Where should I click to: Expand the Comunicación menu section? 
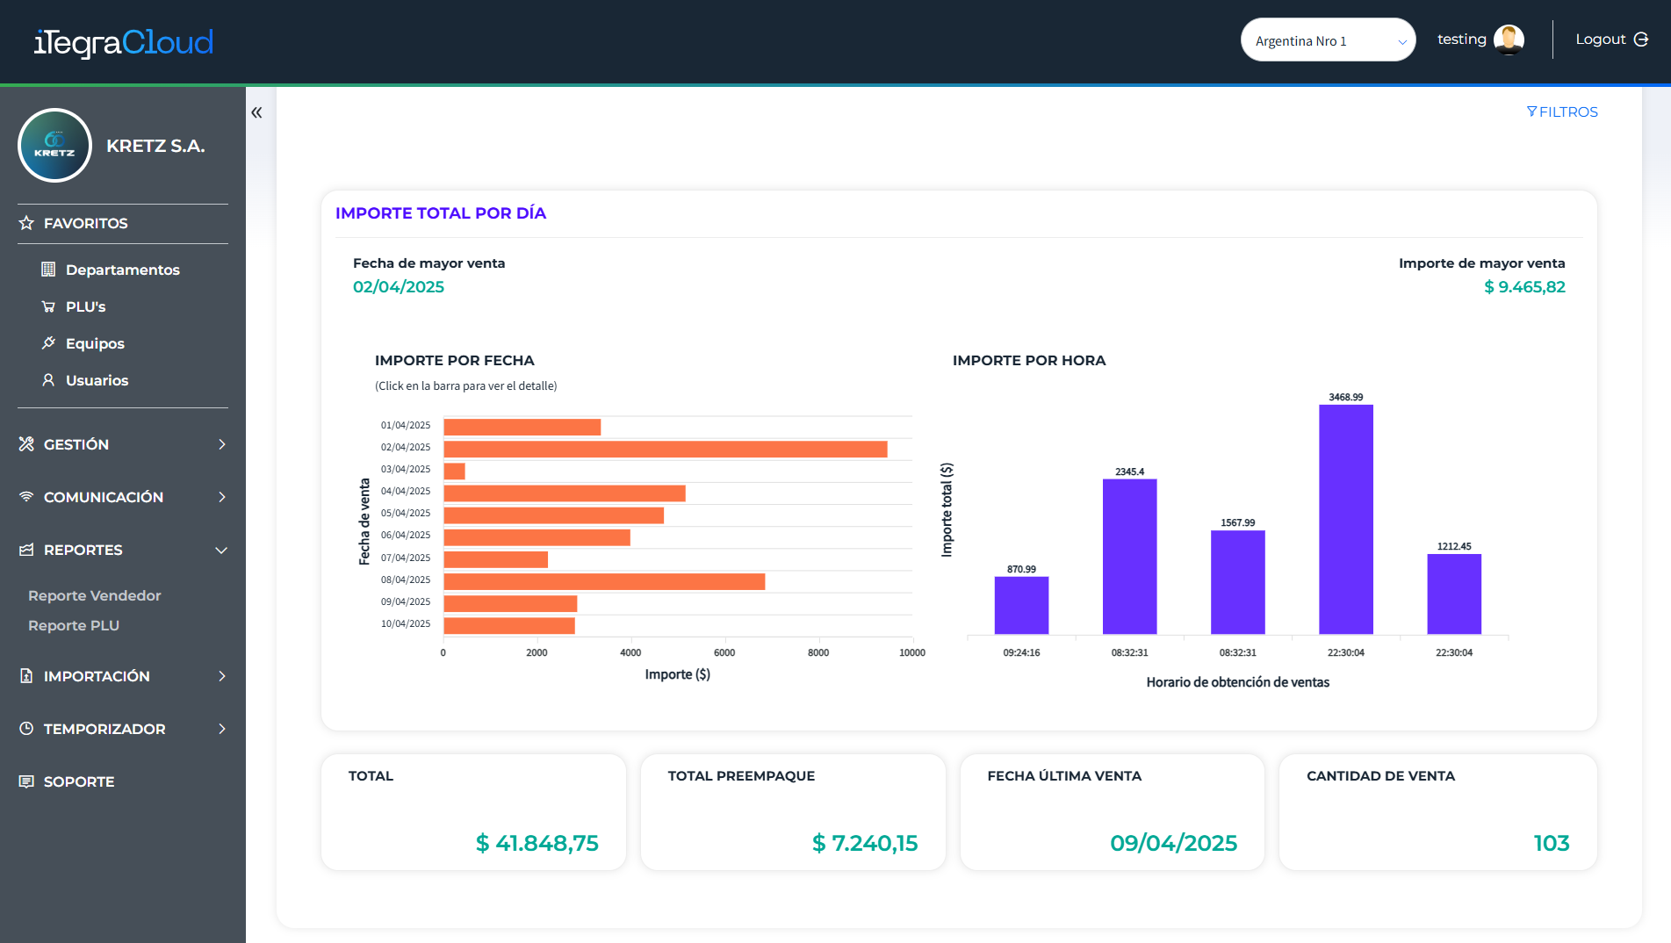pos(123,497)
